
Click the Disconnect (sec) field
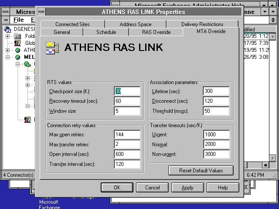coord(216,101)
